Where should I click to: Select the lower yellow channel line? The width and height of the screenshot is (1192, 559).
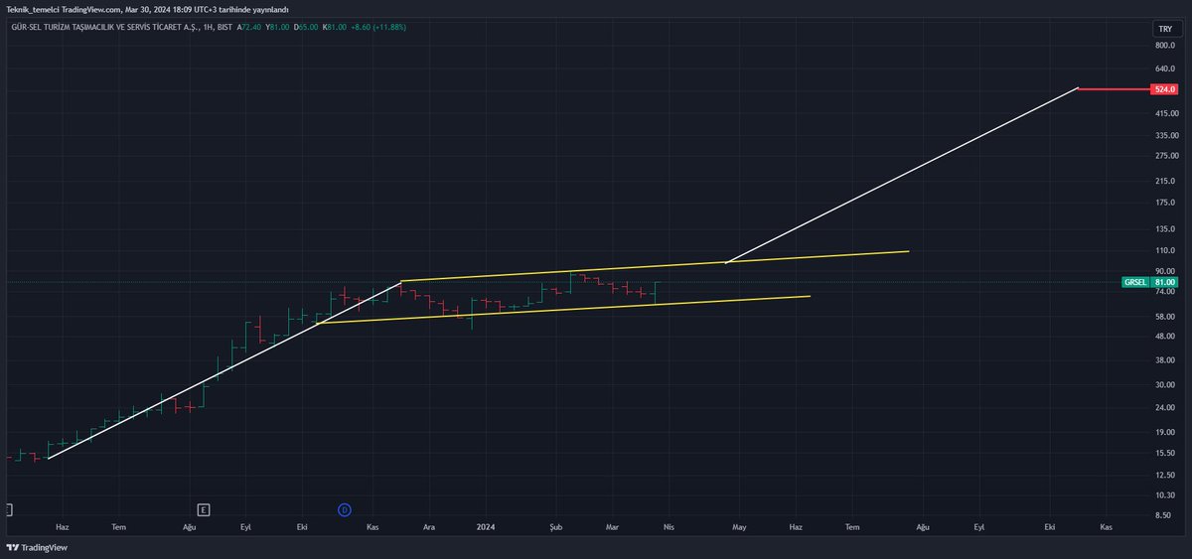pyautogui.click(x=563, y=310)
